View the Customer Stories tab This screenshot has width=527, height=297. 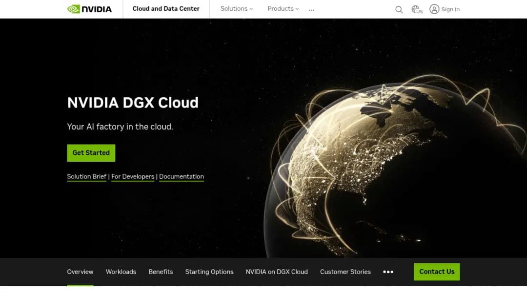tap(345, 272)
